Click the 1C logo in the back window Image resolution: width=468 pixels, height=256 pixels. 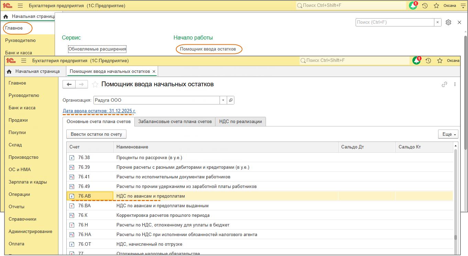(x=8, y=6)
